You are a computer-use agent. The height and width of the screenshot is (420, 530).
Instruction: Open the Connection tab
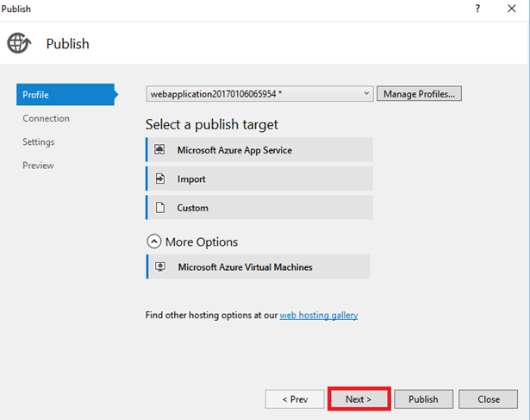47,118
